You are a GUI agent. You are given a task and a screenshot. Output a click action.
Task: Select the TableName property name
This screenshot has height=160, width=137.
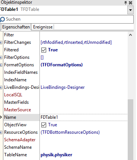(16, 155)
